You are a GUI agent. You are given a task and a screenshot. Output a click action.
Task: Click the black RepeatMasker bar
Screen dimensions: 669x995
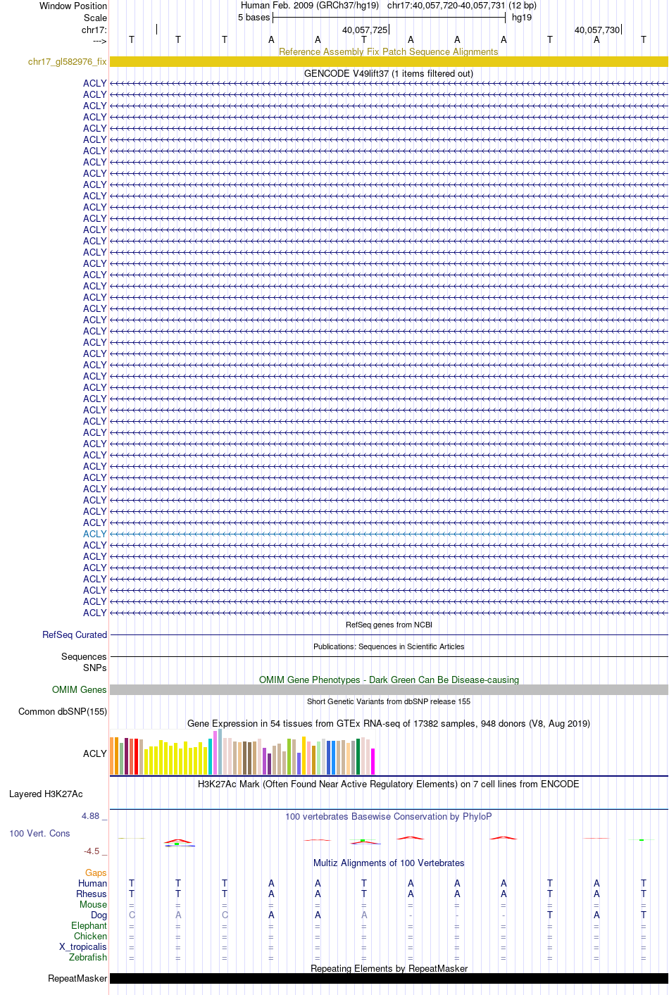389,978
